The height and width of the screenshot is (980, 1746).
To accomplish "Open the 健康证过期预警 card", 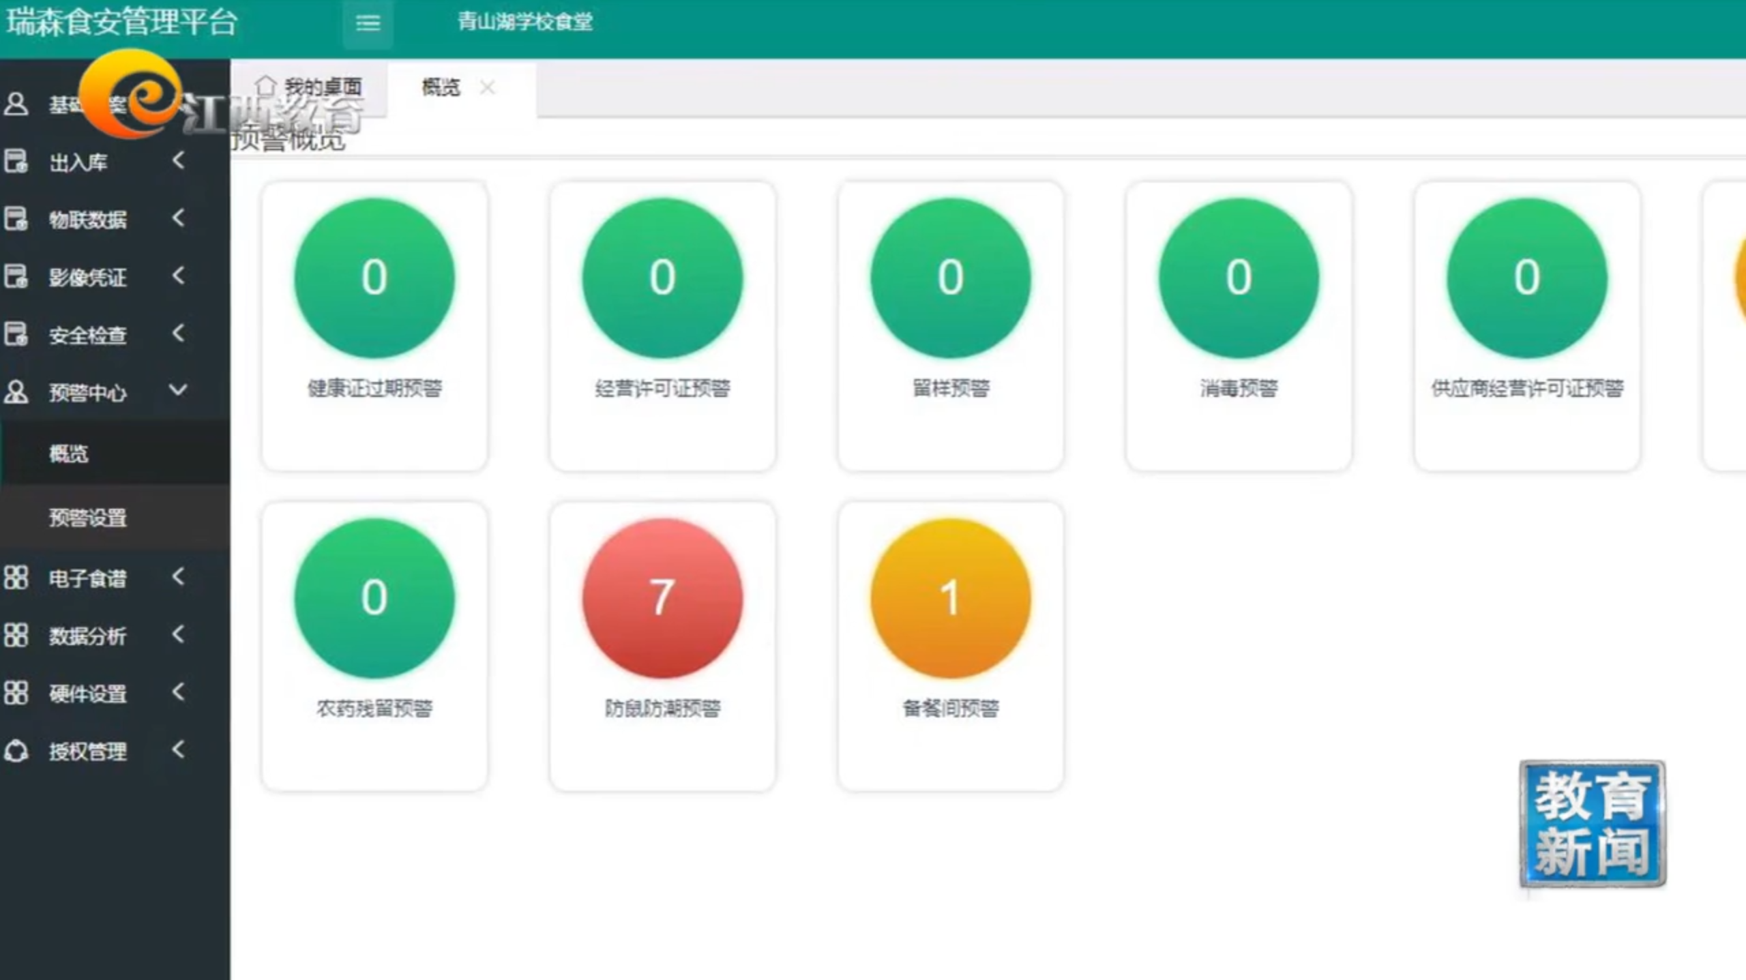I will [374, 326].
